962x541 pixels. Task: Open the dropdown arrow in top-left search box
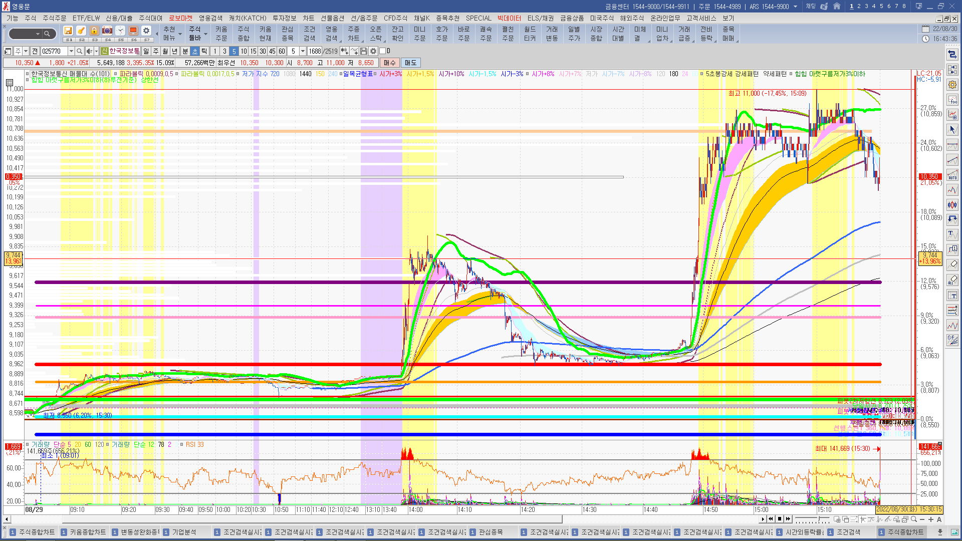point(38,34)
